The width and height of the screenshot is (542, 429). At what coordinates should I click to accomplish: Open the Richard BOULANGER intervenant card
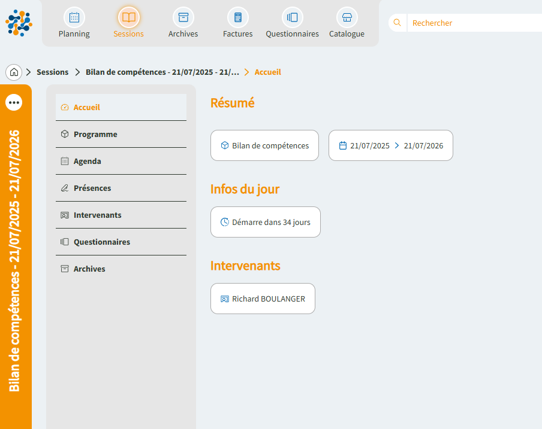(263, 299)
